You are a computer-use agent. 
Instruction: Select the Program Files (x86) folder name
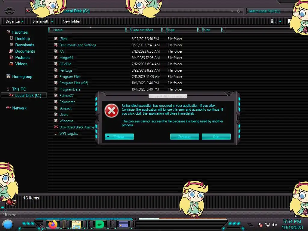click(74, 83)
